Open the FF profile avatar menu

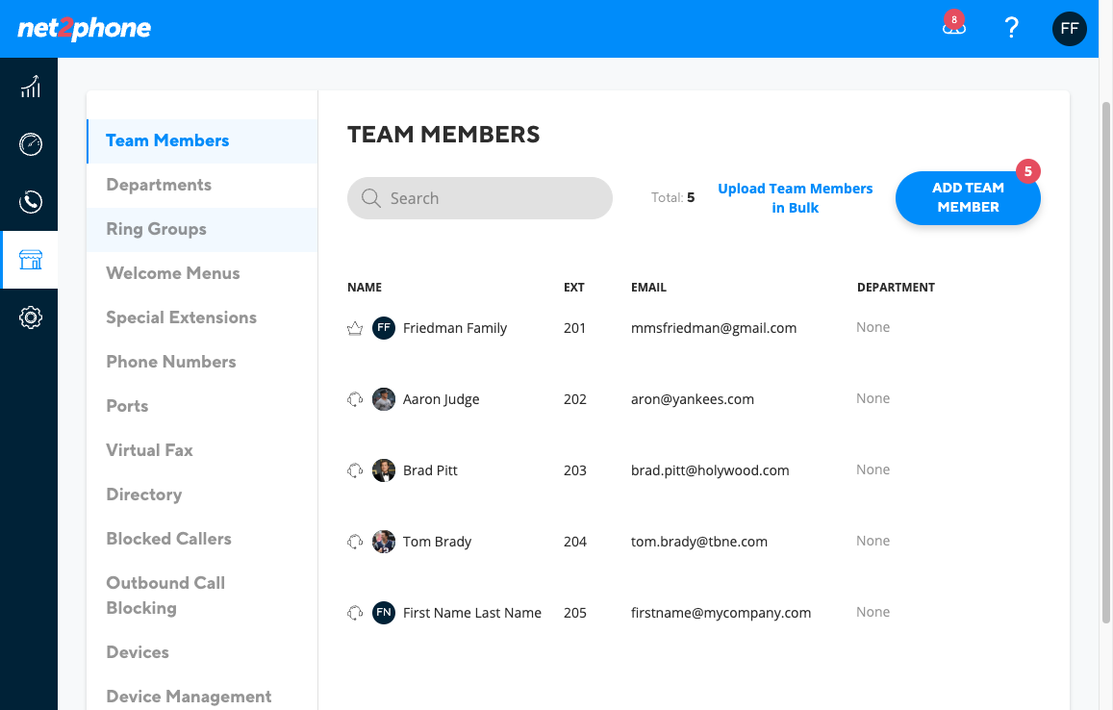point(1069,29)
